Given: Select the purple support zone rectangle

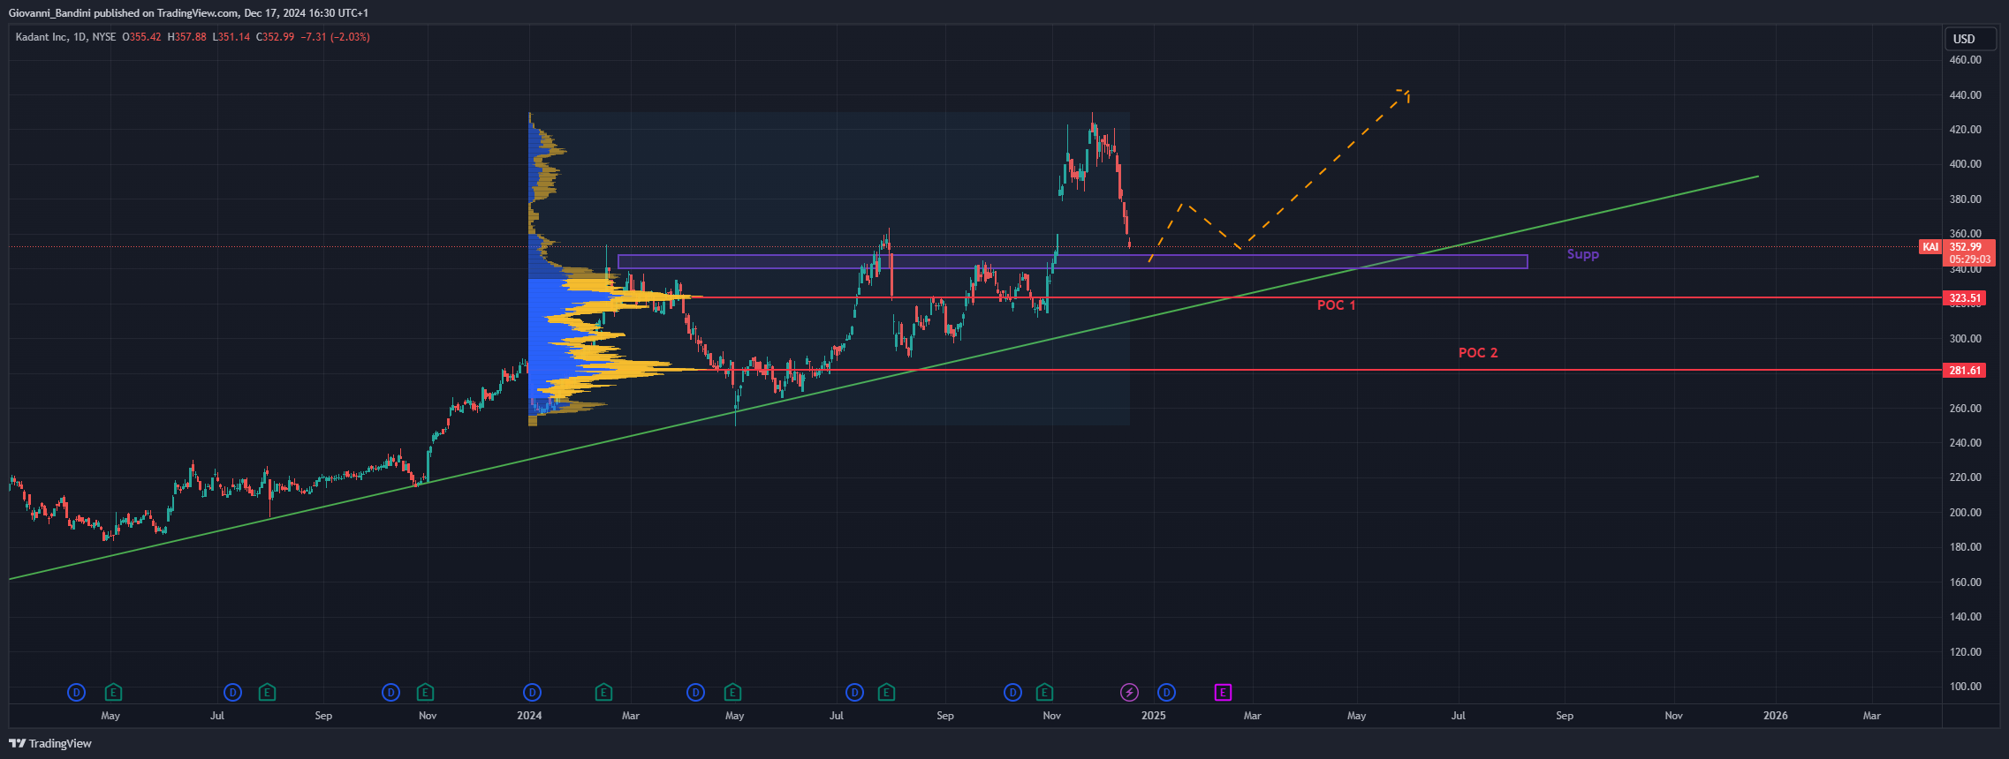Looking at the screenshot, I should [1073, 261].
